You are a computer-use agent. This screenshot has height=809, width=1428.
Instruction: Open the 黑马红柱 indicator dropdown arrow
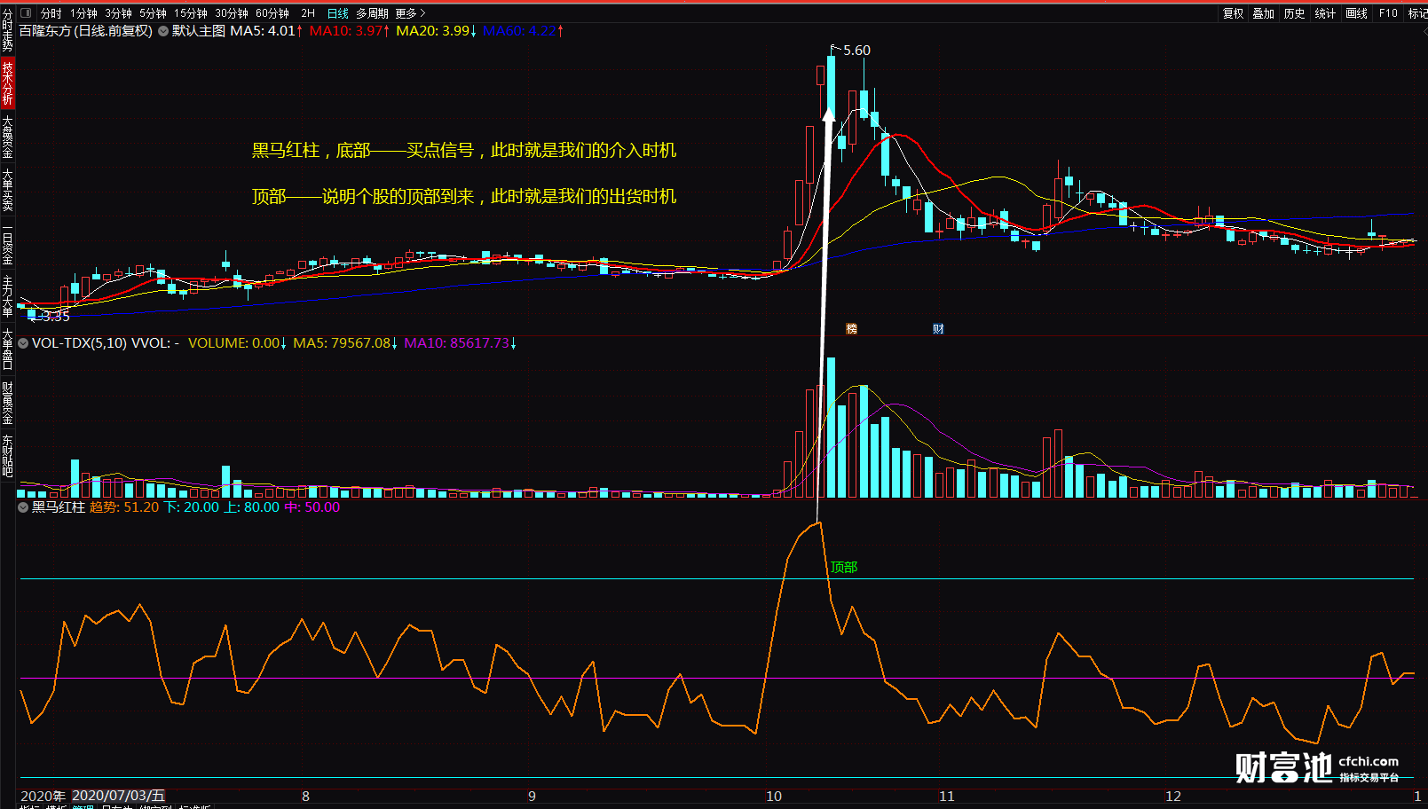(23, 507)
